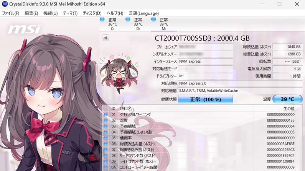Click the 総書込量 value 1288 GB
305x171 pixels.
coord(287,54)
